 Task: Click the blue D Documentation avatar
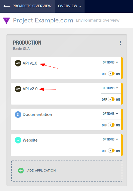pyautogui.click(x=18, y=115)
